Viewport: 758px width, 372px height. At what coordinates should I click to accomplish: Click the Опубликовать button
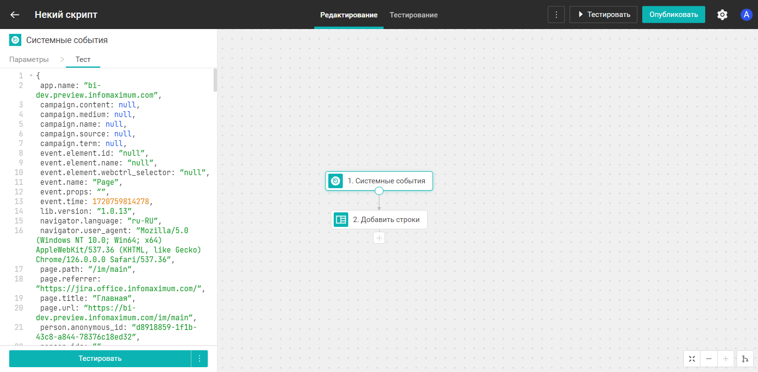674,15
